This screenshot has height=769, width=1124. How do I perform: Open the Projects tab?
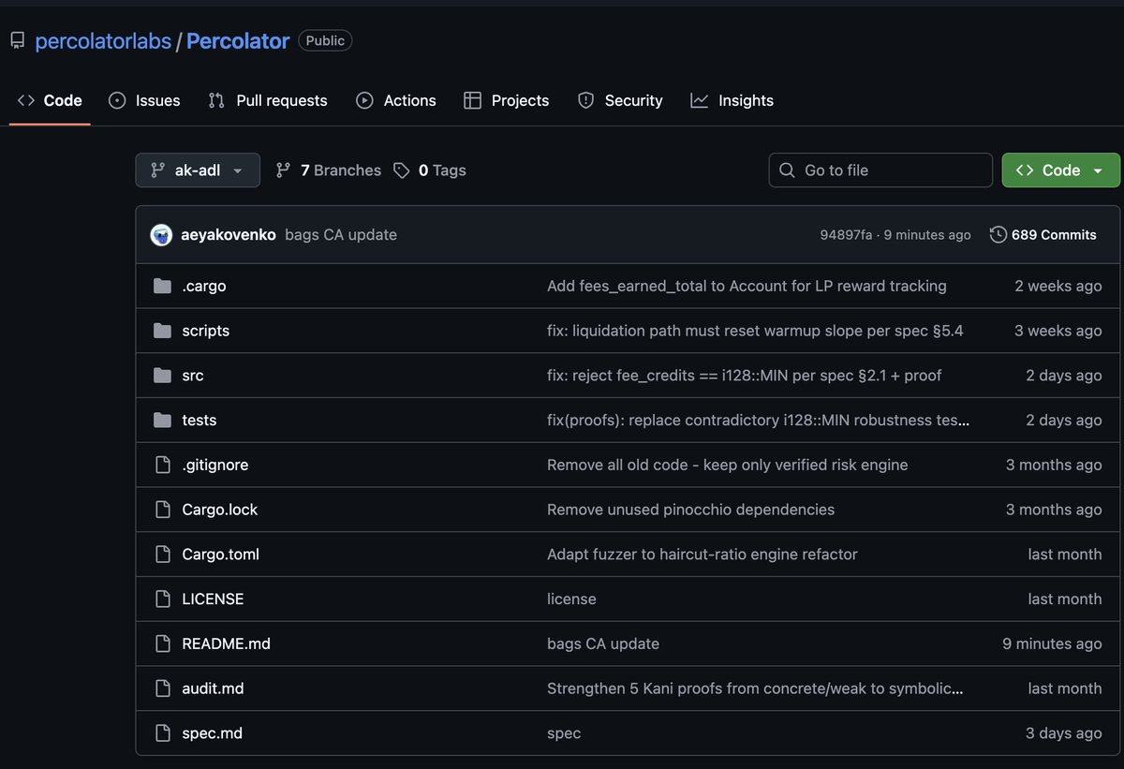507,100
